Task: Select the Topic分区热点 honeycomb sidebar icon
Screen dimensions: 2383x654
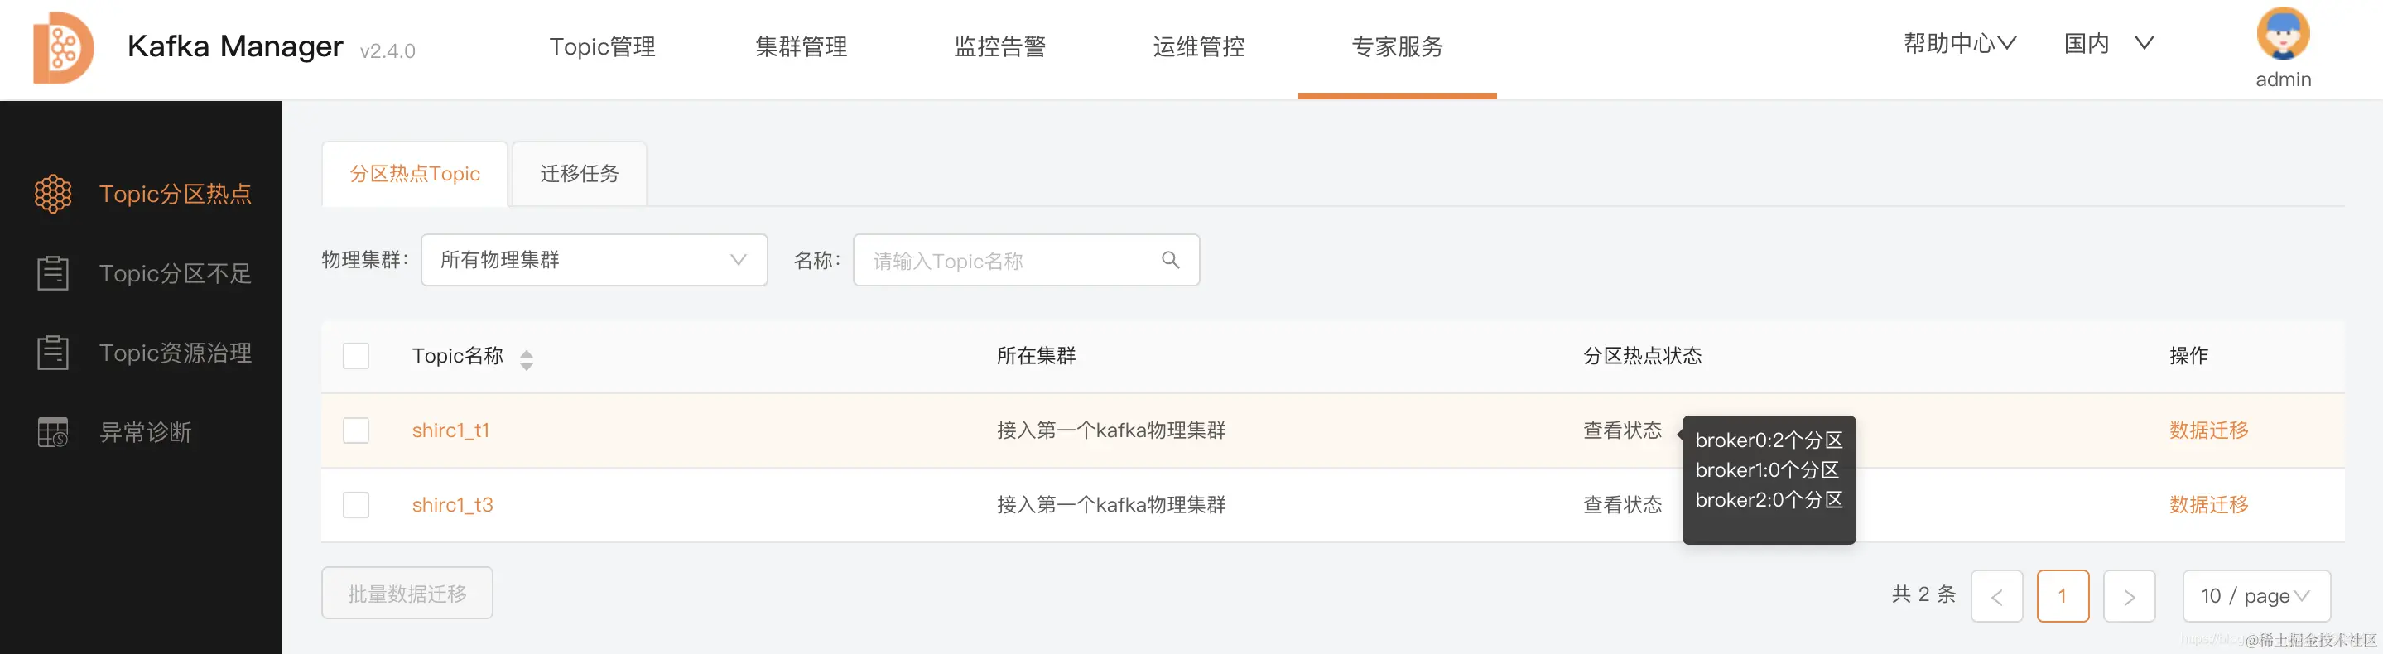Action: click(x=53, y=194)
